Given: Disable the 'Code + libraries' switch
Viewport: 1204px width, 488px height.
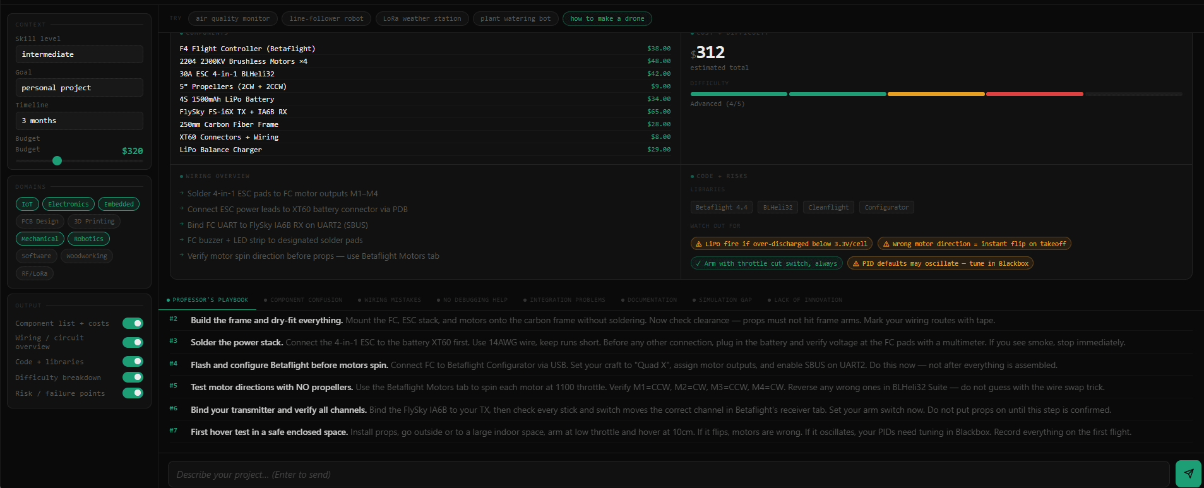Looking at the screenshot, I should tap(133, 361).
